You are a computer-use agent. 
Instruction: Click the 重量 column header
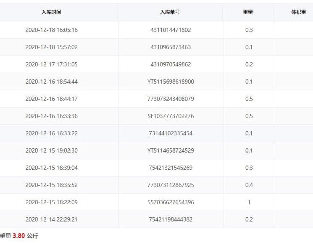tap(248, 12)
